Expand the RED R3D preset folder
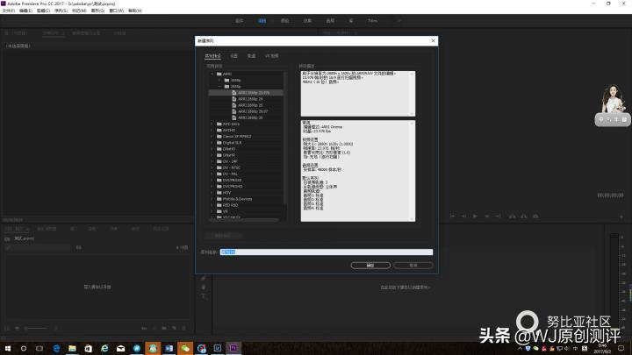 [x=212, y=204]
